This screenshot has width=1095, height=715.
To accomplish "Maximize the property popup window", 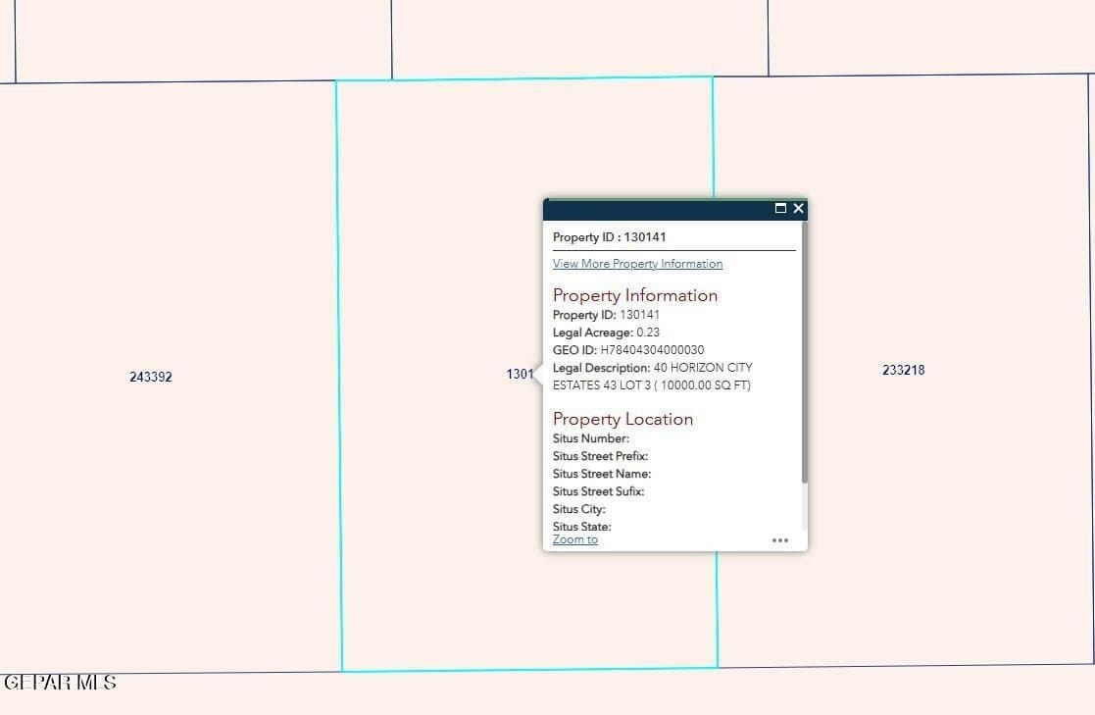I will coord(780,208).
